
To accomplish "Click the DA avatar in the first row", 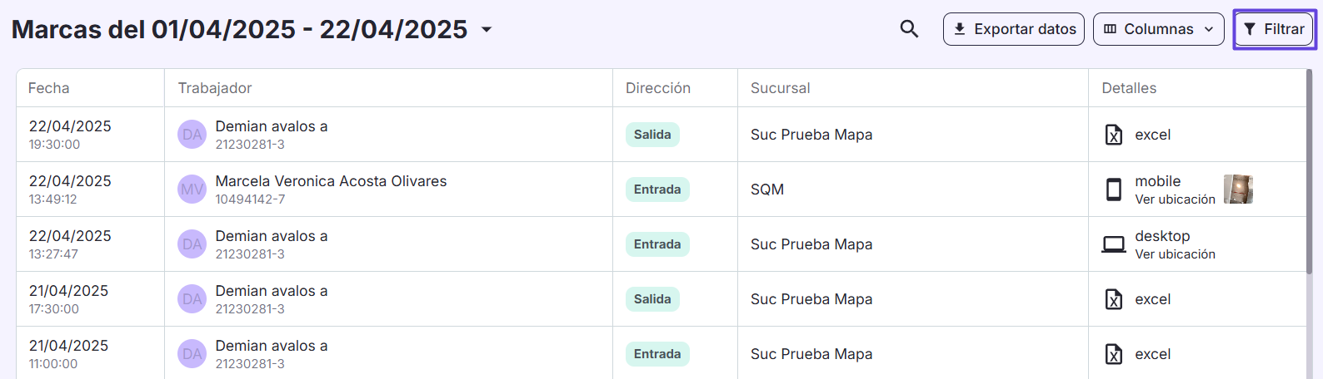I will pos(192,135).
